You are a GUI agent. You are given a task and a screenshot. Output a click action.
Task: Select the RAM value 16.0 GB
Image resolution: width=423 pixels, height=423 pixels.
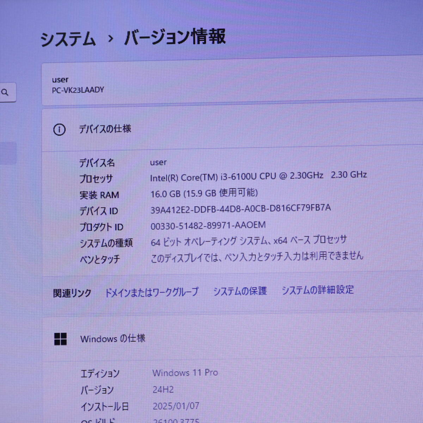click(x=204, y=193)
